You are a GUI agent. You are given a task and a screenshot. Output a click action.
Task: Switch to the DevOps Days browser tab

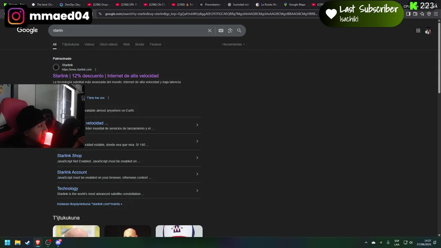(x=70, y=4)
